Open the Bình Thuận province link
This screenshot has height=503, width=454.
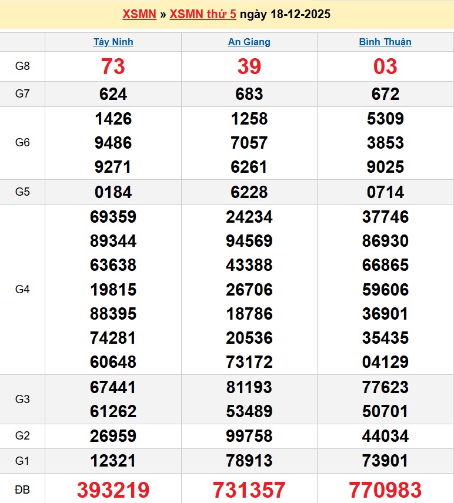click(385, 42)
